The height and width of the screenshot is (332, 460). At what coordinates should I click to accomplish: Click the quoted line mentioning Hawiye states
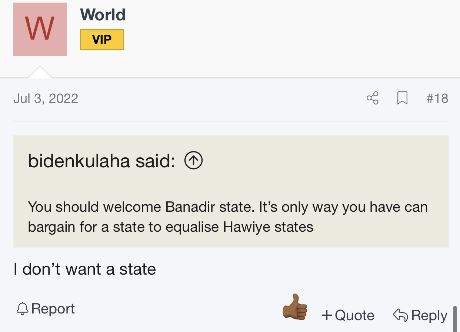tap(171, 227)
